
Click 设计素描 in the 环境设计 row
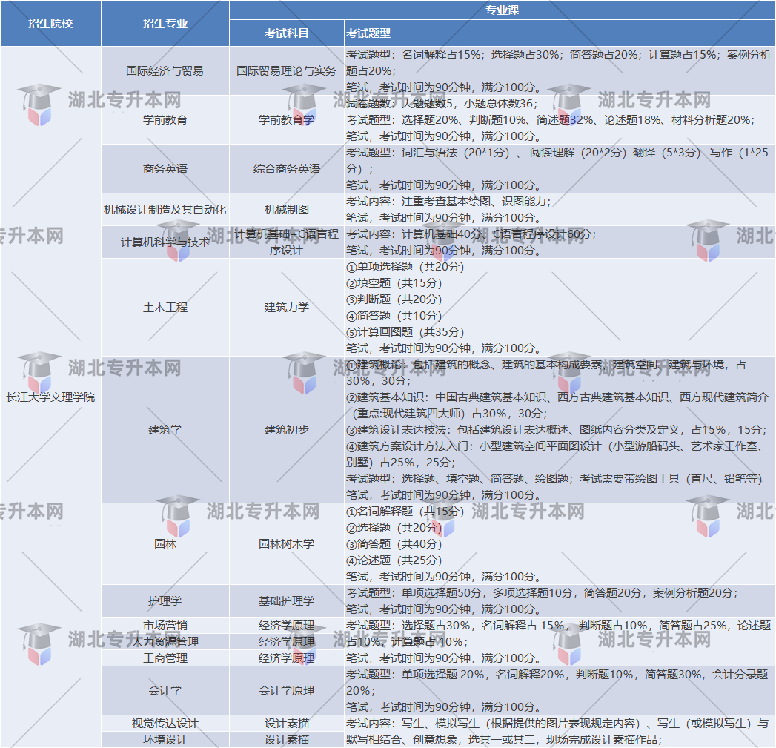click(287, 740)
